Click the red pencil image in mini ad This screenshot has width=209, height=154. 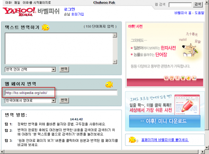pyautogui.click(x=187, y=106)
